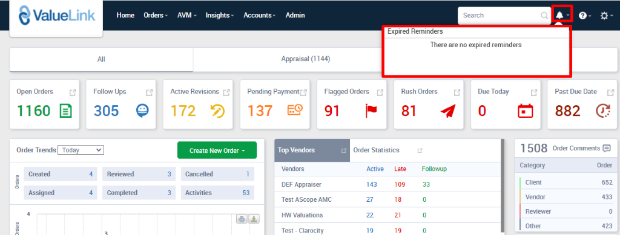Open Flagged Orders card pop-out icon

tap(380, 92)
